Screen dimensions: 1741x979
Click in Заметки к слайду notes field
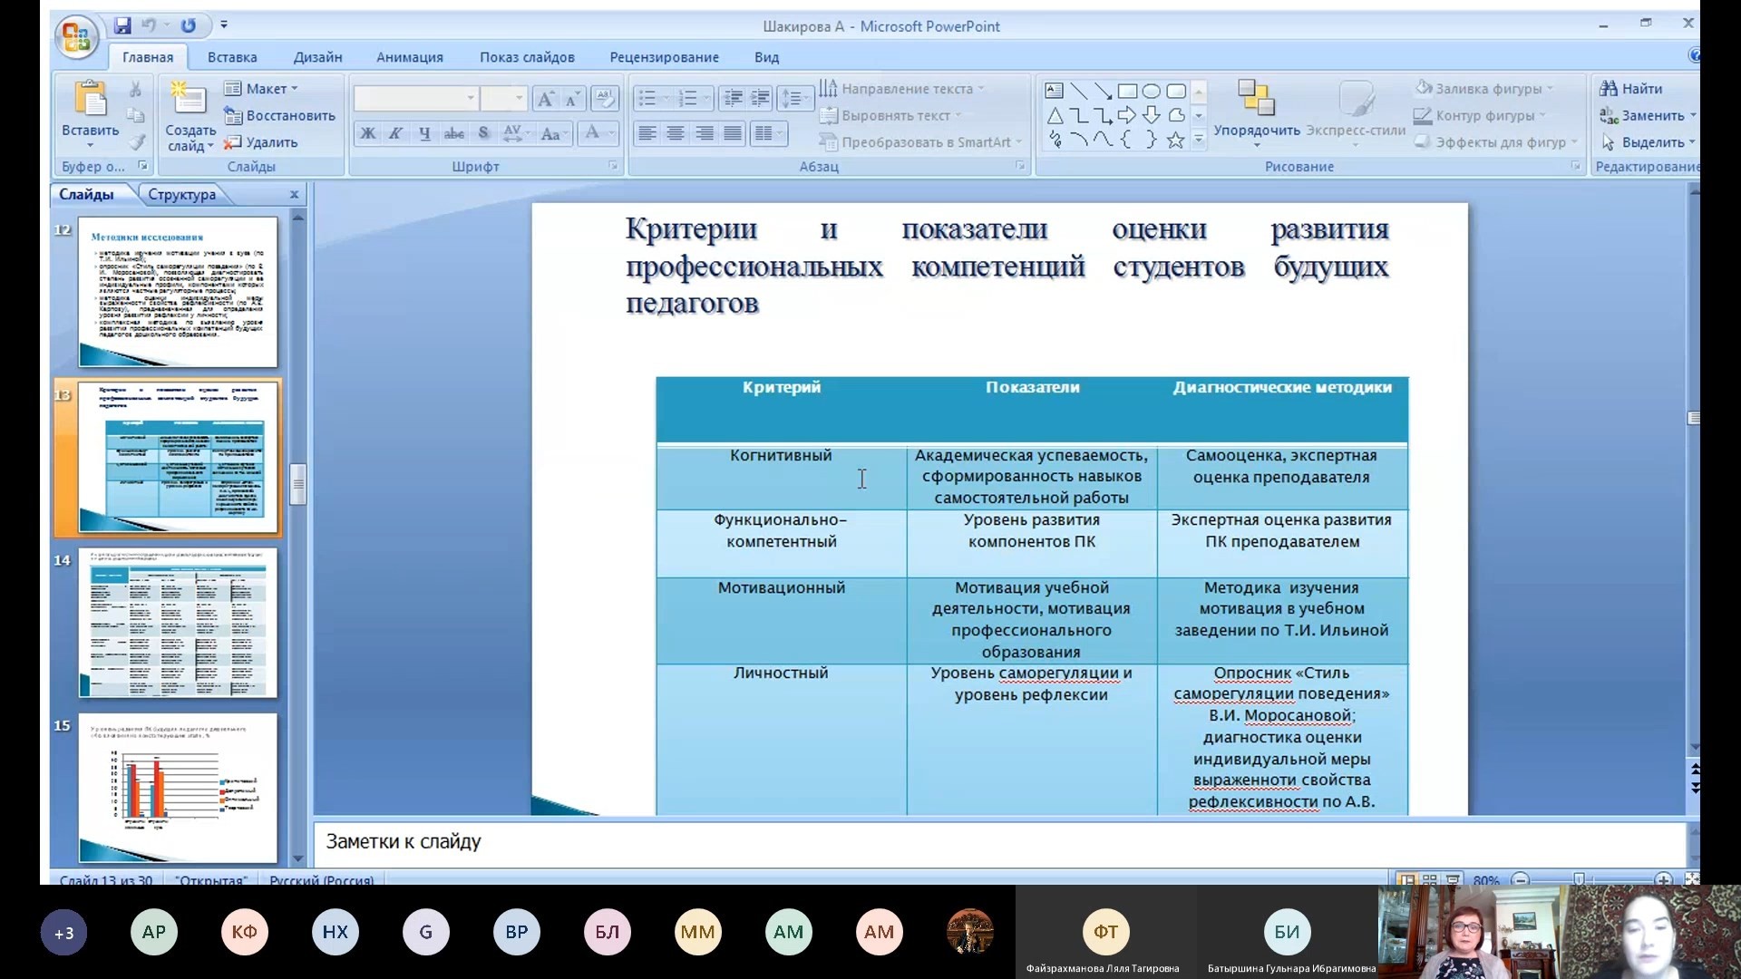[1000, 842]
